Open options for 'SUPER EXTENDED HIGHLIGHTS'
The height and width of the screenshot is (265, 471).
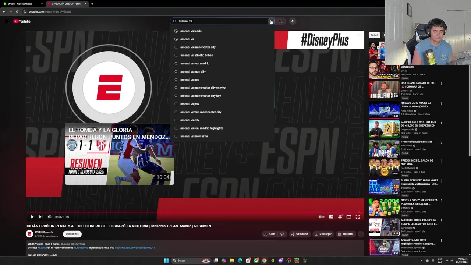click(441, 181)
